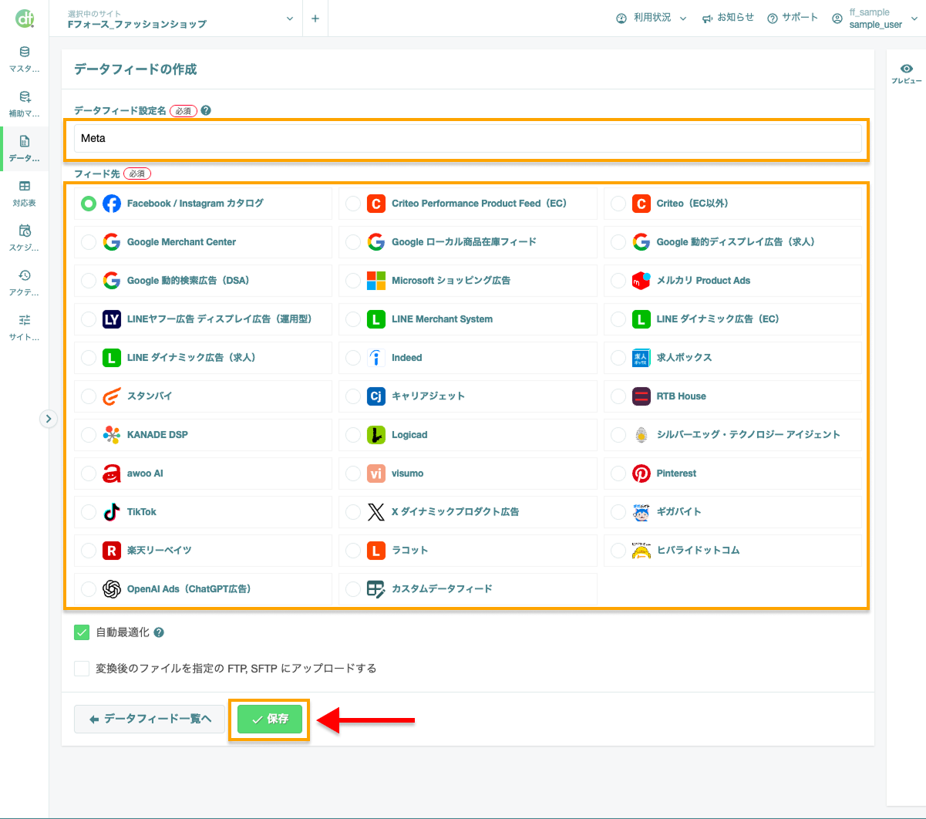Select awoo AI option
The height and width of the screenshot is (819, 926).
pyautogui.click(x=203, y=474)
